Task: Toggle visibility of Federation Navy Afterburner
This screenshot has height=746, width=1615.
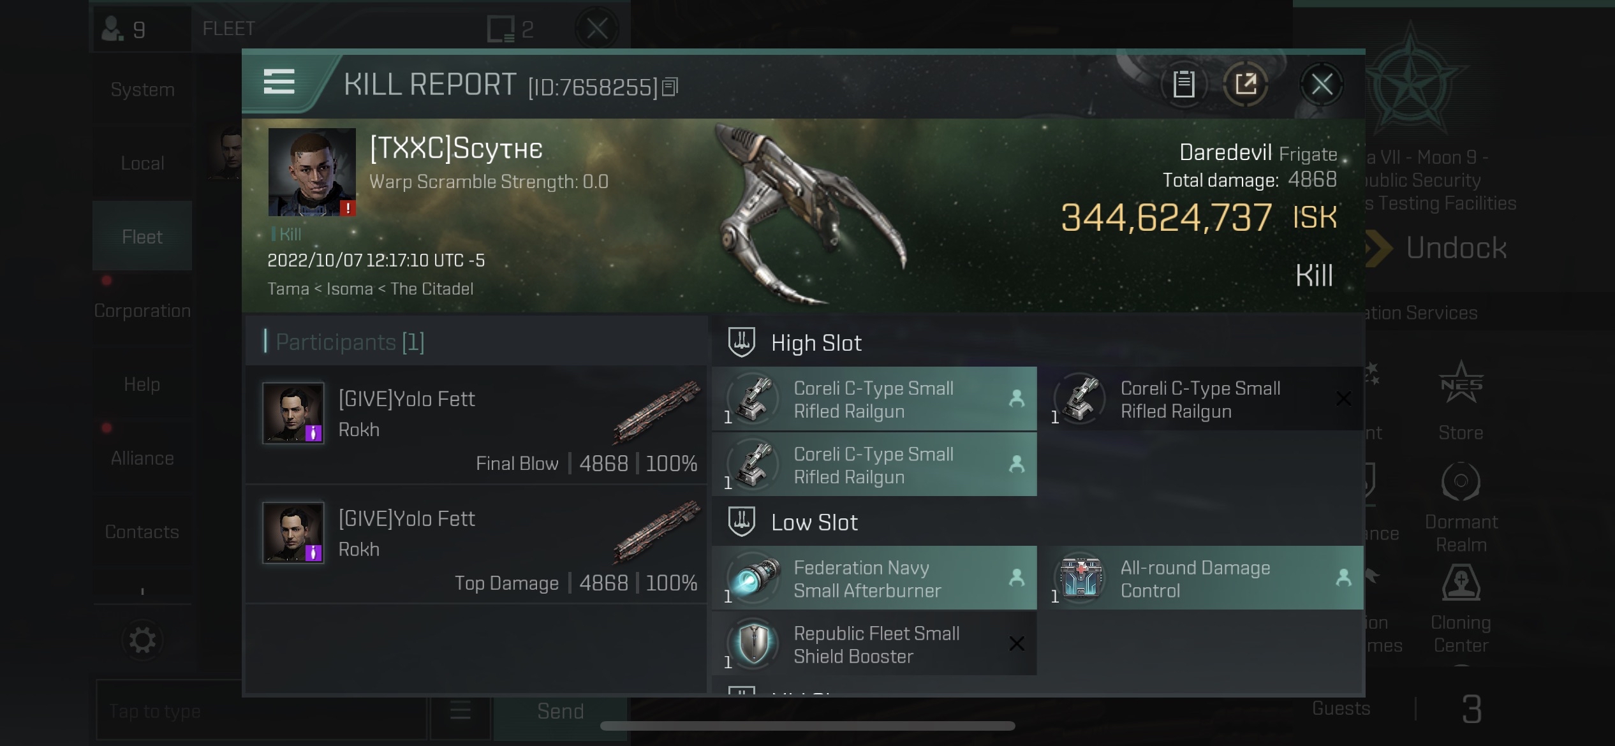Action: click(x=1017, y=577)
